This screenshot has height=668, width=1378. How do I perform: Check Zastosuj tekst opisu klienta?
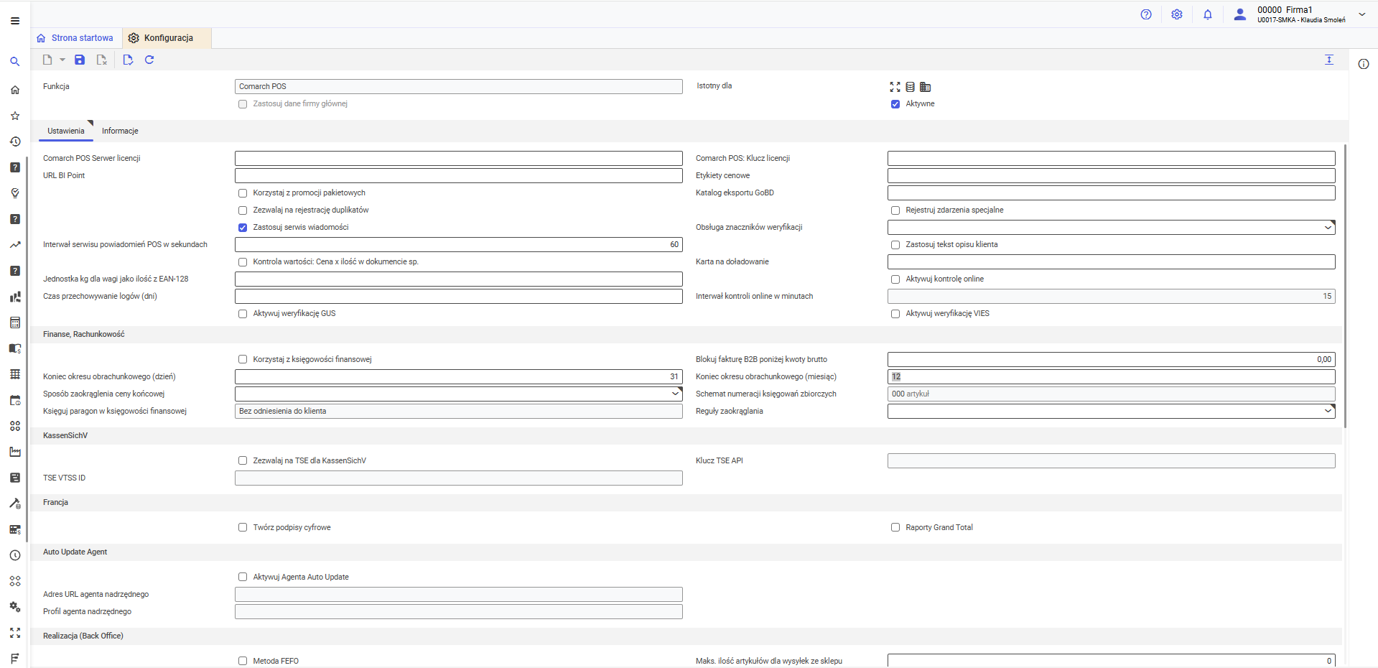pos(895,245)
